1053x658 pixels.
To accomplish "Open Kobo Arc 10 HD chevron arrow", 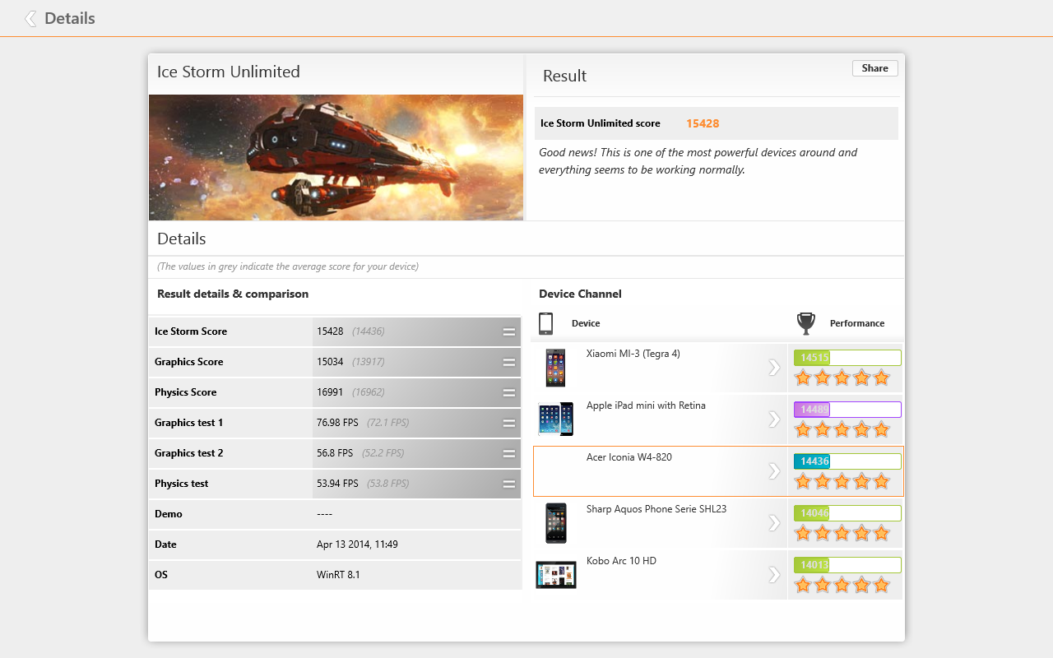I will pos(774,575).
